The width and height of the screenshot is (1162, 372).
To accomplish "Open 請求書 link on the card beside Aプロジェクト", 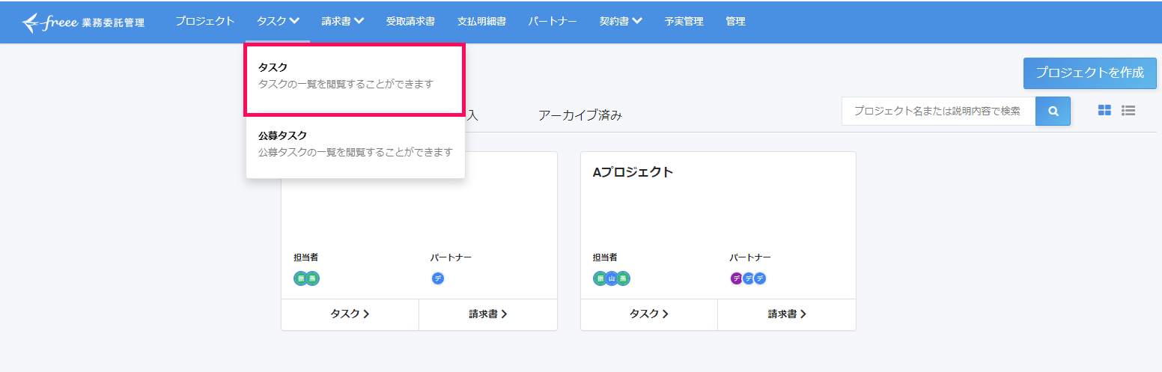I will point(488,314).
